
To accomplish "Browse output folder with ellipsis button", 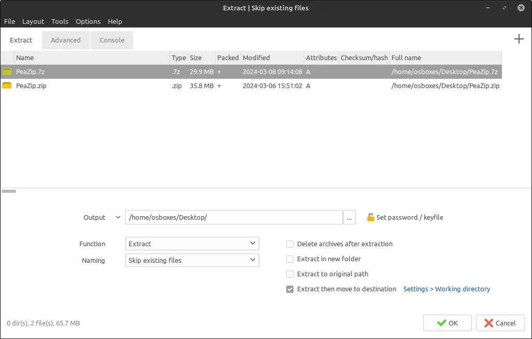I will coord(349,217).
